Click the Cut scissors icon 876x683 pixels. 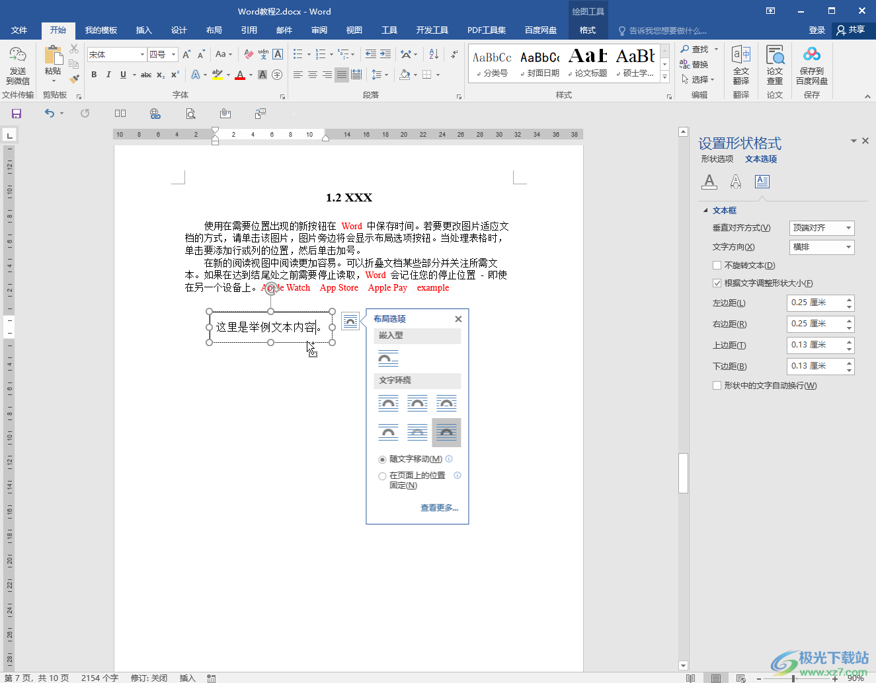pos(74,49)
